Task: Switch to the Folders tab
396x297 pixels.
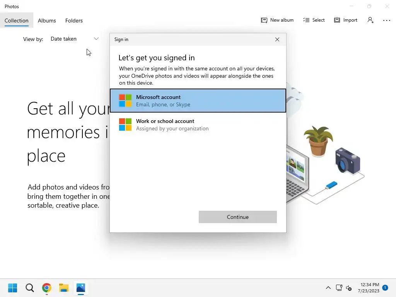Action: click(x=74, y=20)
